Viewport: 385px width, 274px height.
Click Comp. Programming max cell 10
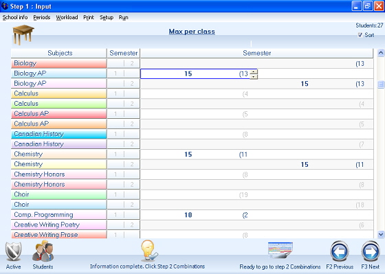188,215
